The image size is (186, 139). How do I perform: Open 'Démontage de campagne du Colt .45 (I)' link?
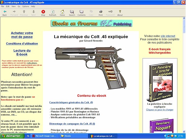point(72,124)
